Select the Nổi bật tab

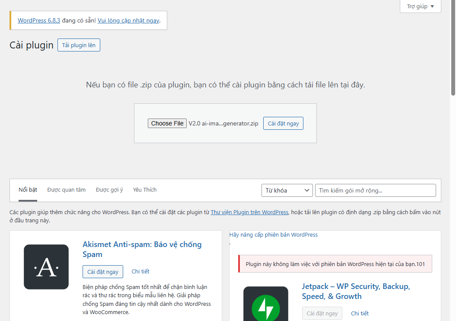[x=27, y=189]
